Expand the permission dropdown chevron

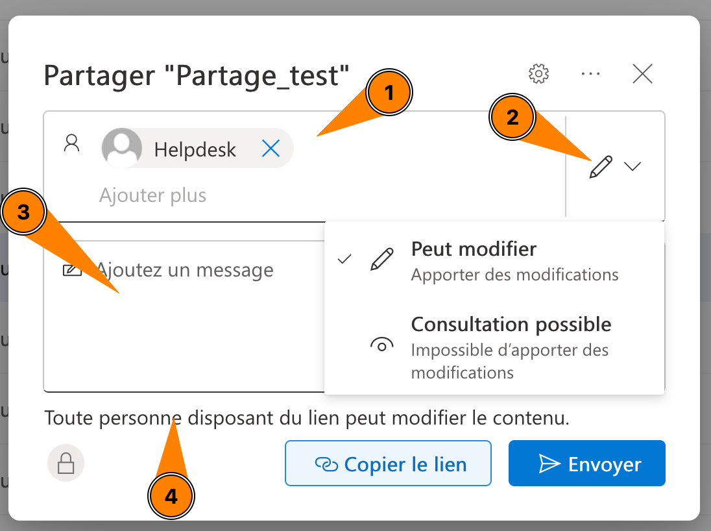tap(633, 167)
